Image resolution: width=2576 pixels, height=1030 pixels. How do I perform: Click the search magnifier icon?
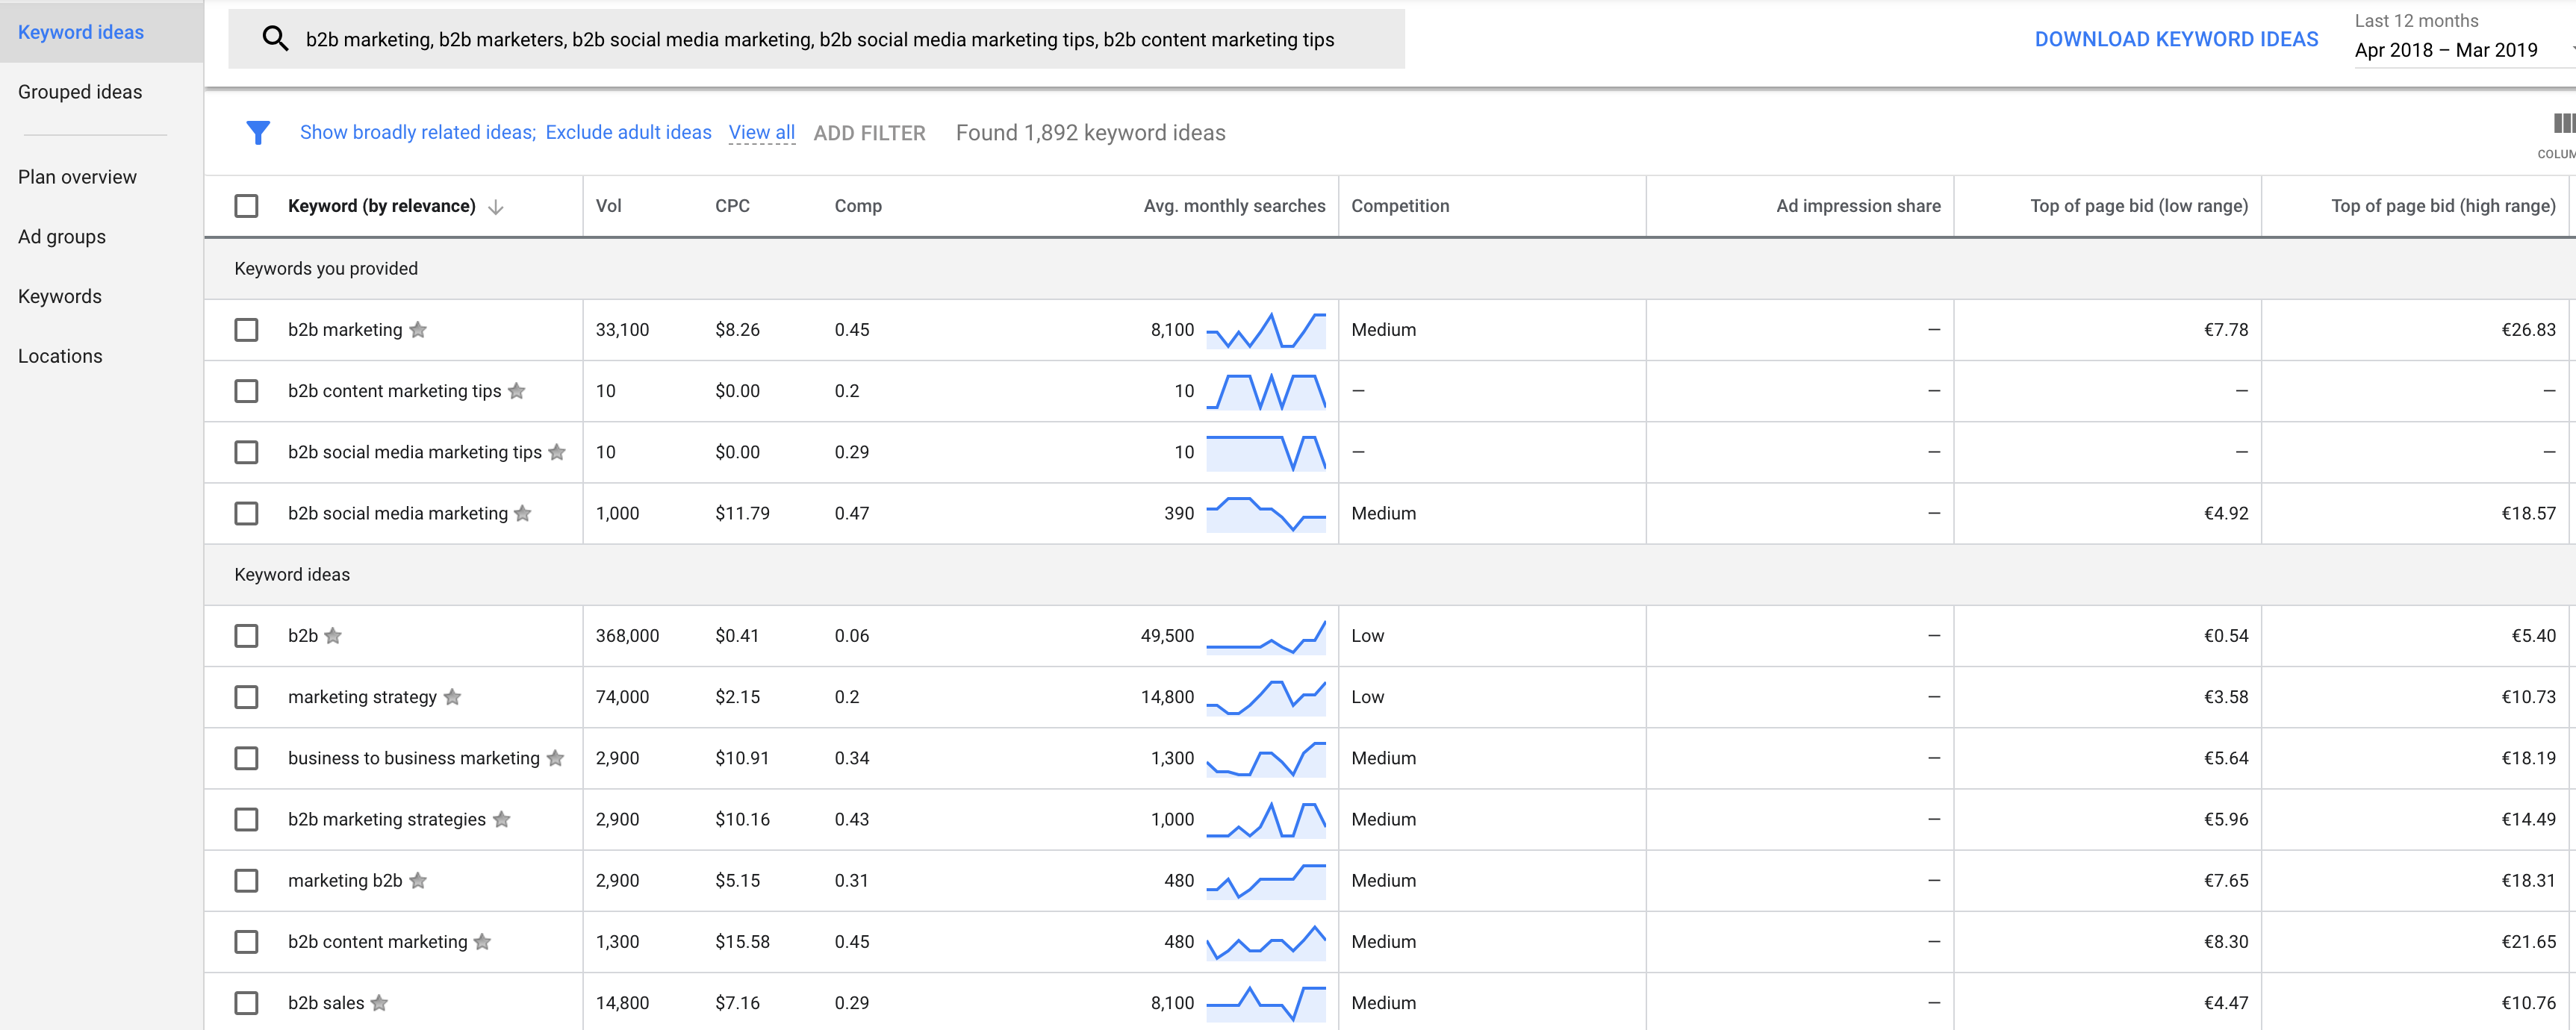tap(275, 39)
